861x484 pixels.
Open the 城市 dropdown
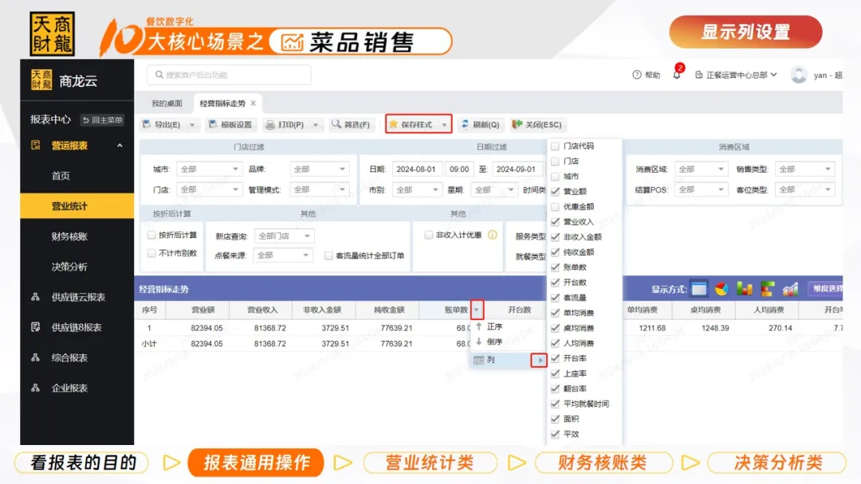[x=209, y=169]
